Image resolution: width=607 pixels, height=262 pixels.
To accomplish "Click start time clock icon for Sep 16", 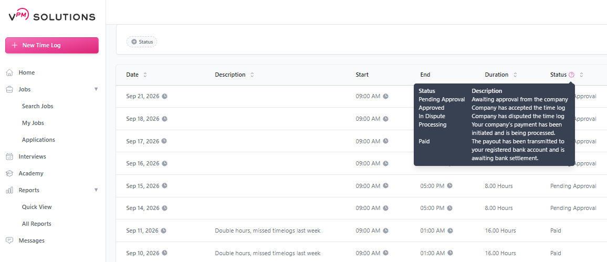I will coord(385,163).
